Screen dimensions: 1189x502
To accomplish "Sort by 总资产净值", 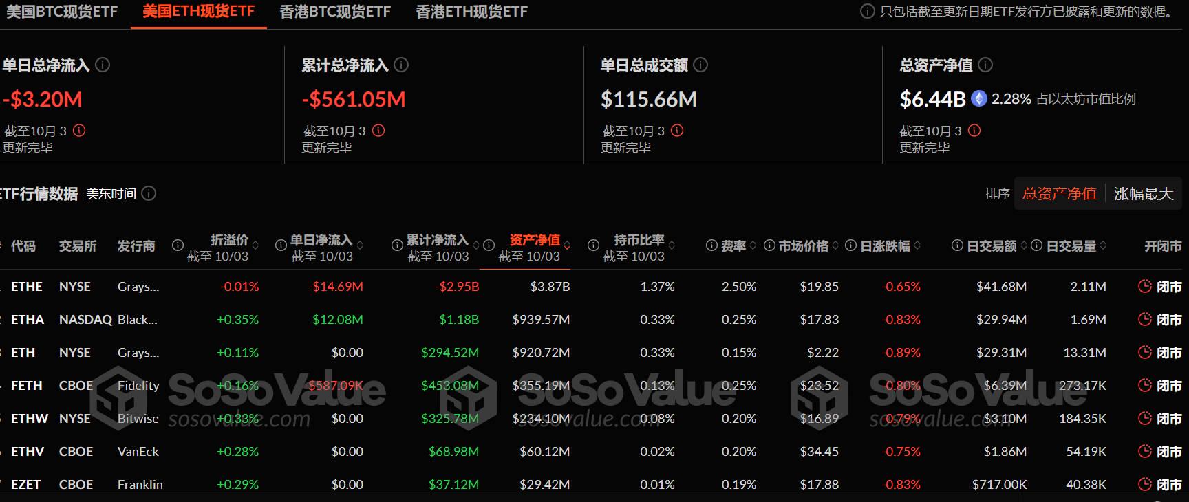I will 1059,194.
